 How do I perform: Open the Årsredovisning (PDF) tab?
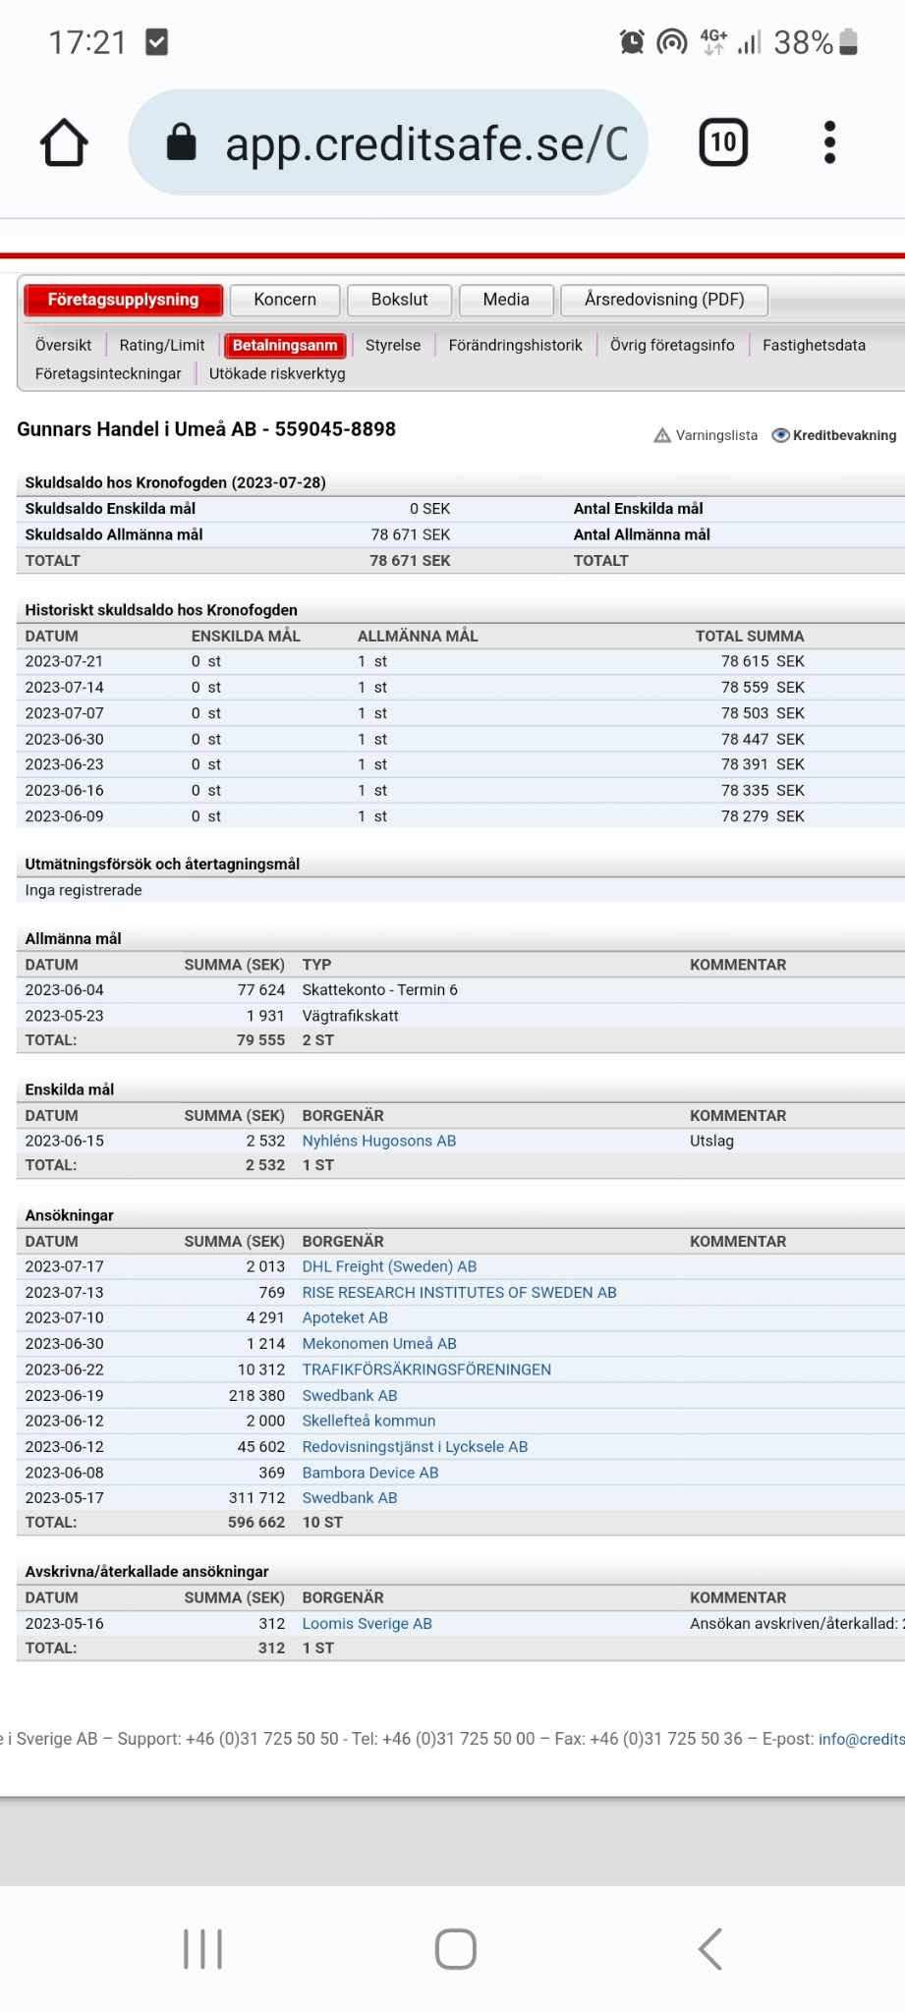[664, 300]
